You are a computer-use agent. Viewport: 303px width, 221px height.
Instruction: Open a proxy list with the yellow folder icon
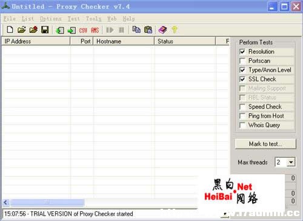[x=21, y=30]
